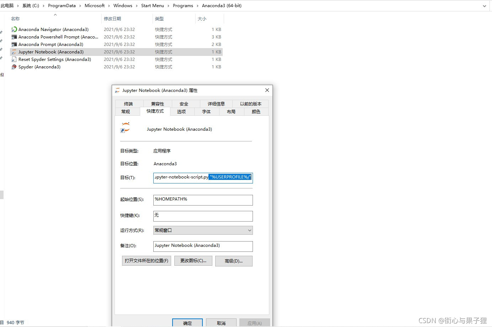The height and width of the screenshot is (327, 492).
Task: Click the 快捷键 shortcut key field
Action: click(x=203, y=216)
